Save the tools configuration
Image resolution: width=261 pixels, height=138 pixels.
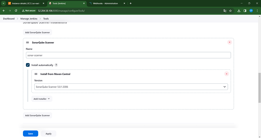click(30, 134)
